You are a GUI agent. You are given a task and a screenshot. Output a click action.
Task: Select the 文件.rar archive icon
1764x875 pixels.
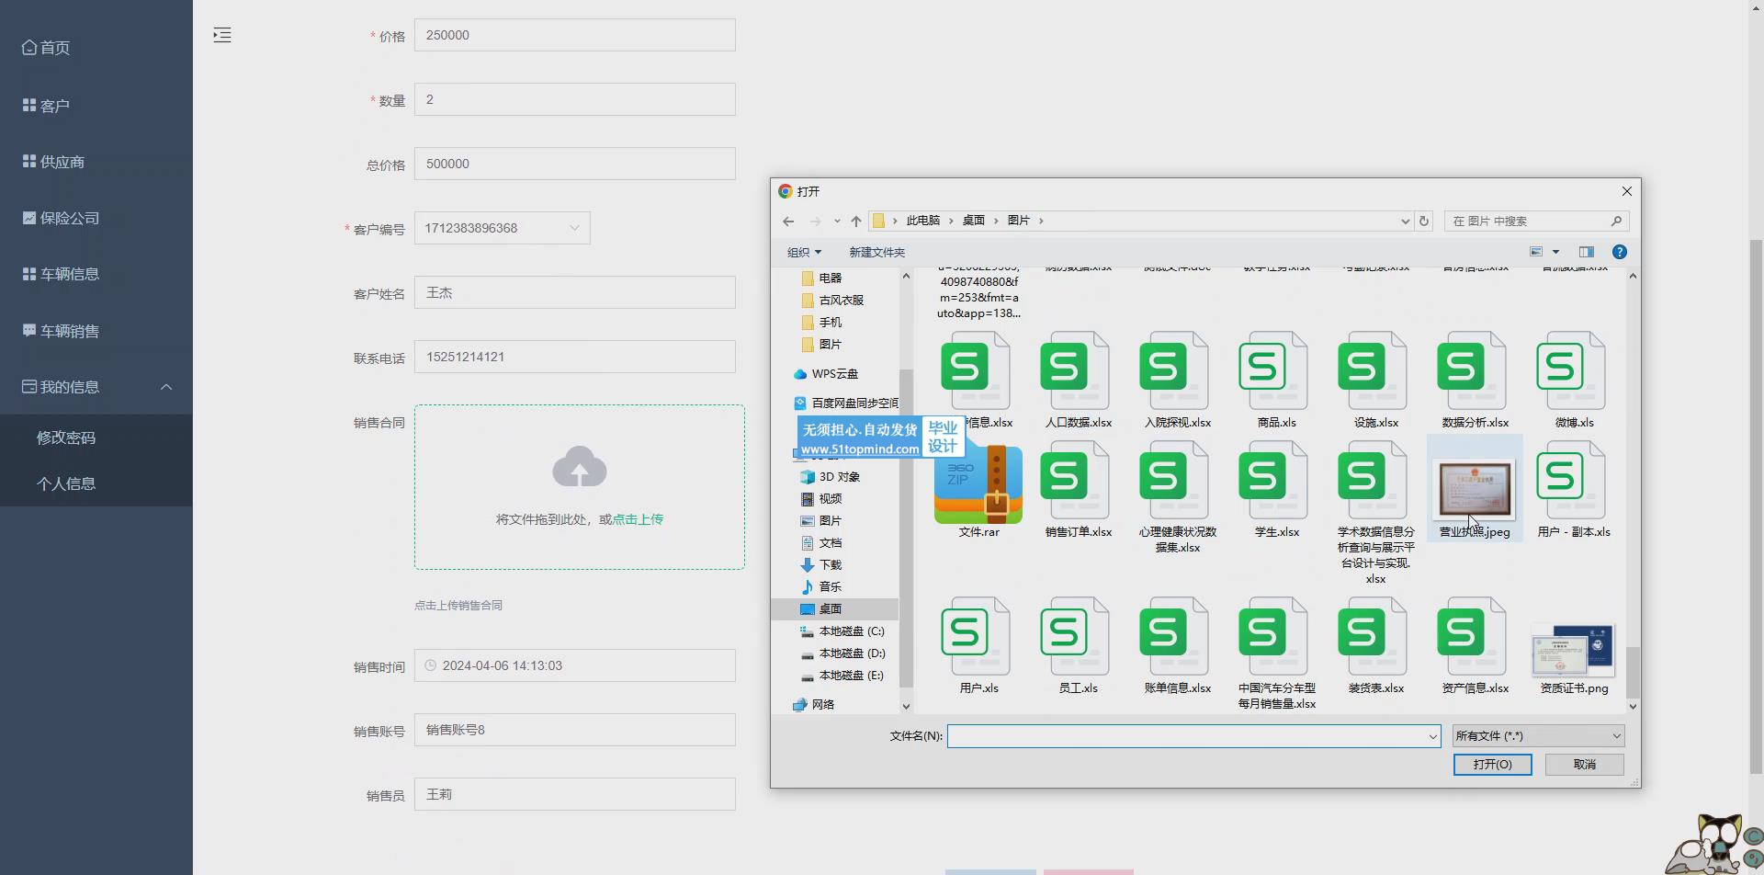click(x=978, y=483)
